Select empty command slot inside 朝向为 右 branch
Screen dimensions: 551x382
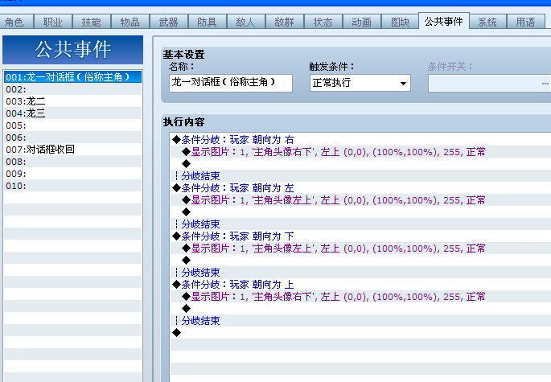(x=360, y=164)
